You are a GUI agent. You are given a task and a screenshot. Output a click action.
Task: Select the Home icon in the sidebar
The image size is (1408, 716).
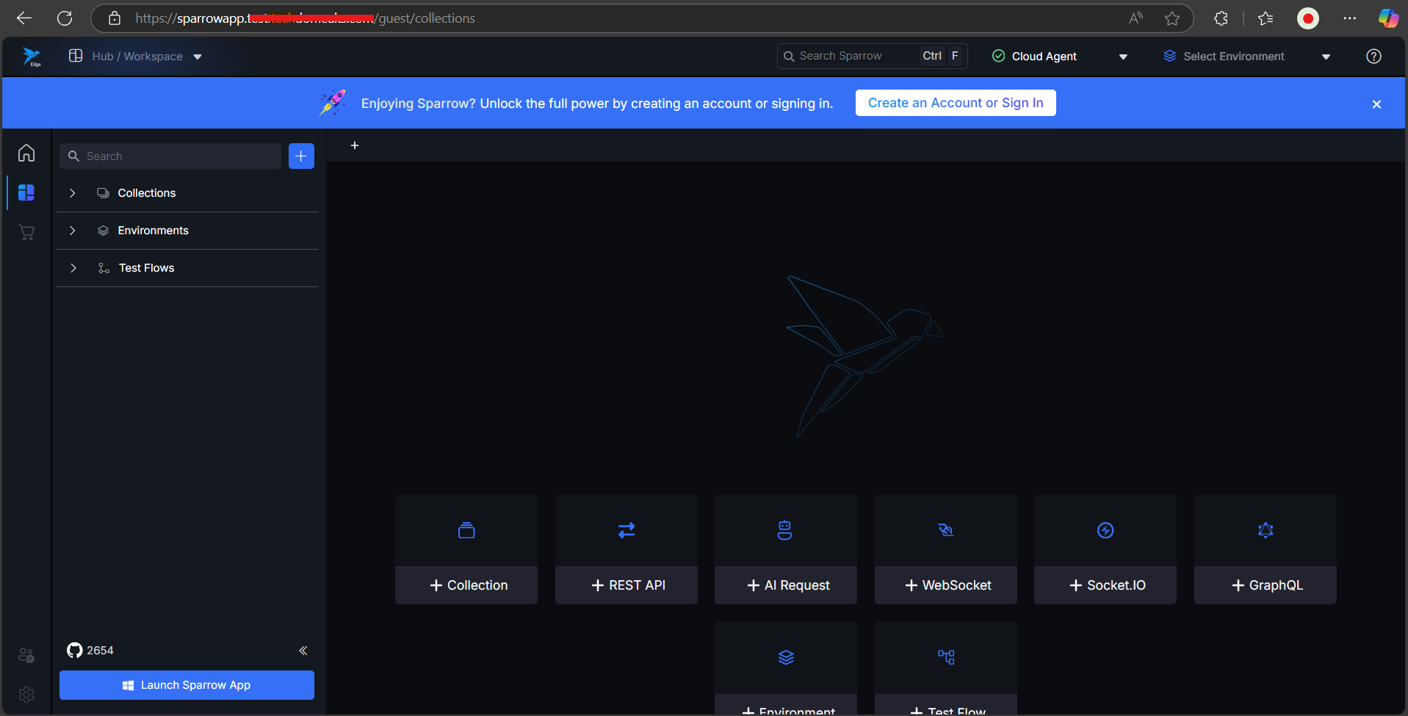(26, 153)
